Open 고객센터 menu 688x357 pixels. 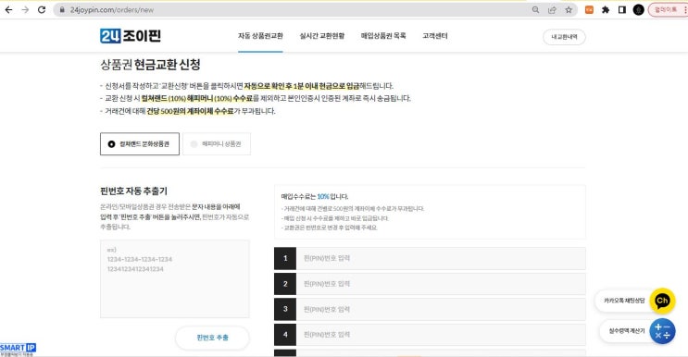click(435, 36)
